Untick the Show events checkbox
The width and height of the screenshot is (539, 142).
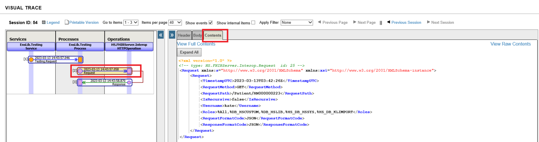tap(211, 23)
